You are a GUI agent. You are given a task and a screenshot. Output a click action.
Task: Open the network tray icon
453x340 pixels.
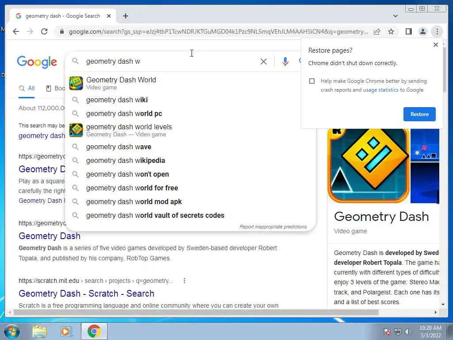(x=398, y=332)
